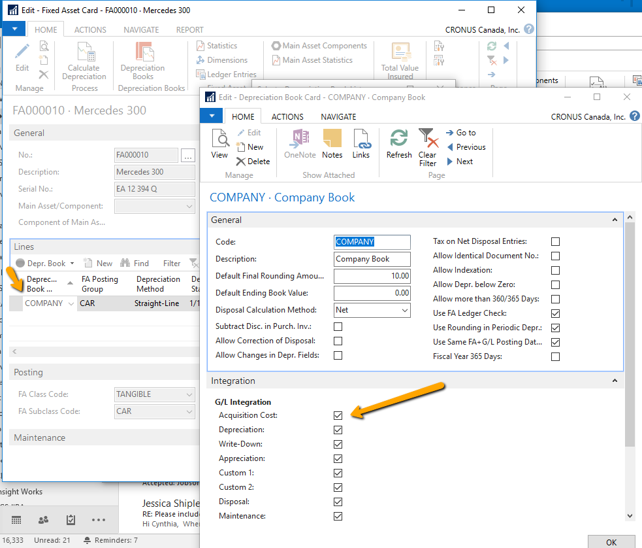Click Default Final Rounding Amount field
Image resolution: width=642 pixels, height=548 pixels.
coord(372,276)
